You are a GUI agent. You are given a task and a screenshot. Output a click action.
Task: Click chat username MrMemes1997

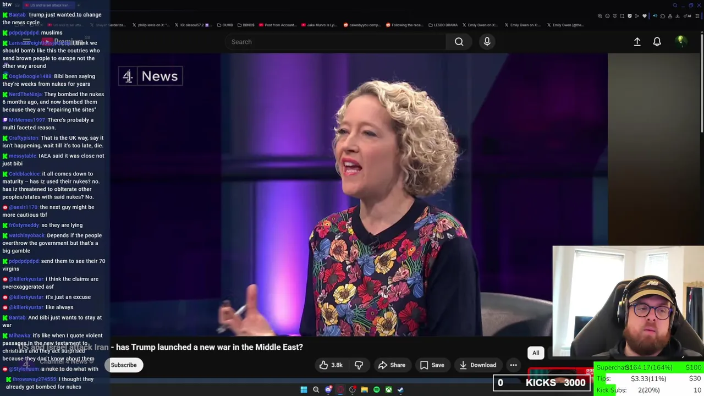[x=26, y=120]
